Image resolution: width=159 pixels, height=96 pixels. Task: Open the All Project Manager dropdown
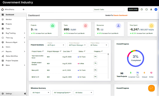[77, 45]
